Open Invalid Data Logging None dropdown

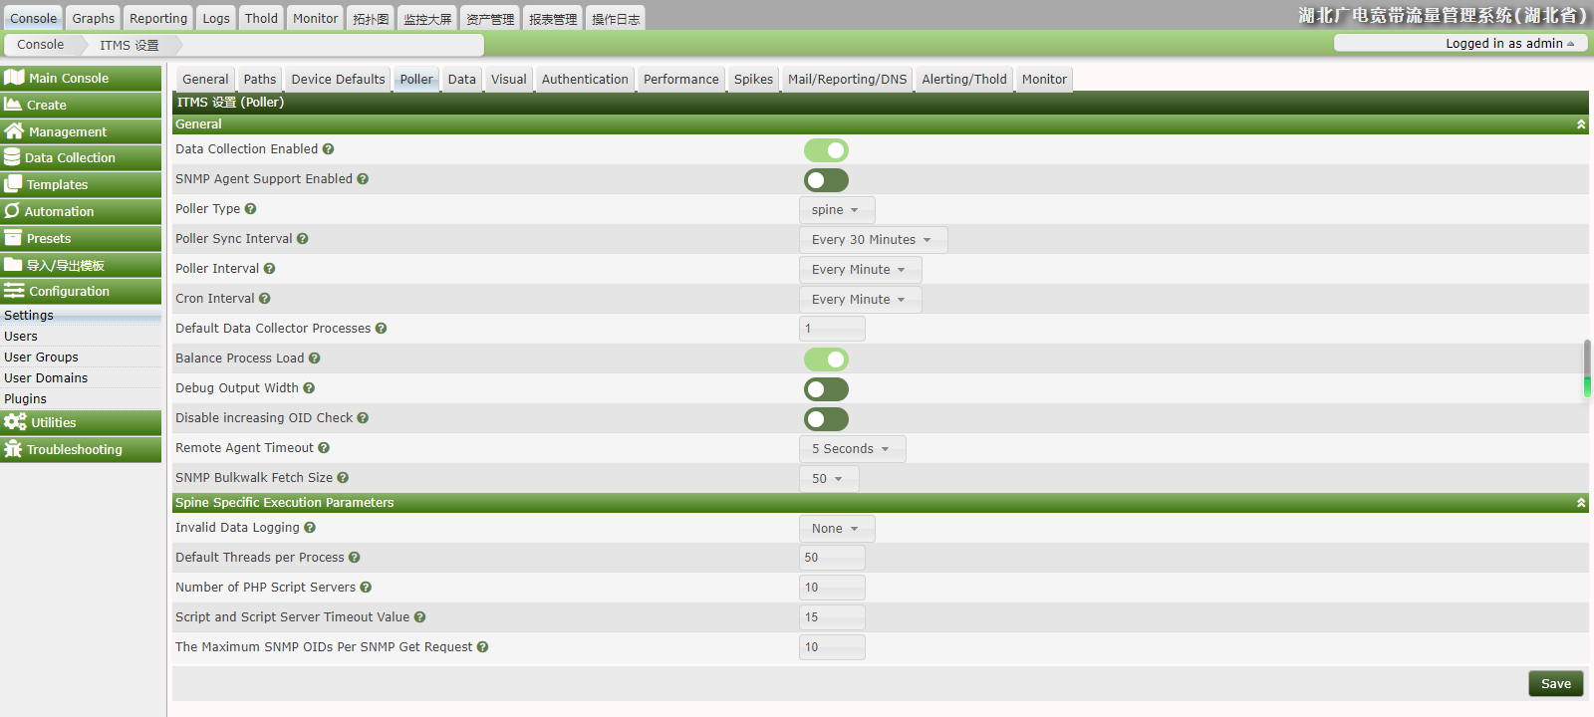837,529
